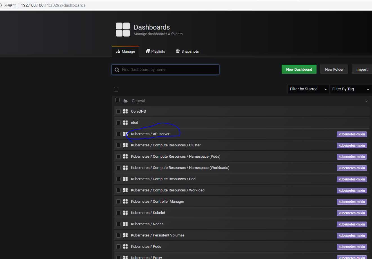Click the New Folder button
372x259 pixels.
334,69
